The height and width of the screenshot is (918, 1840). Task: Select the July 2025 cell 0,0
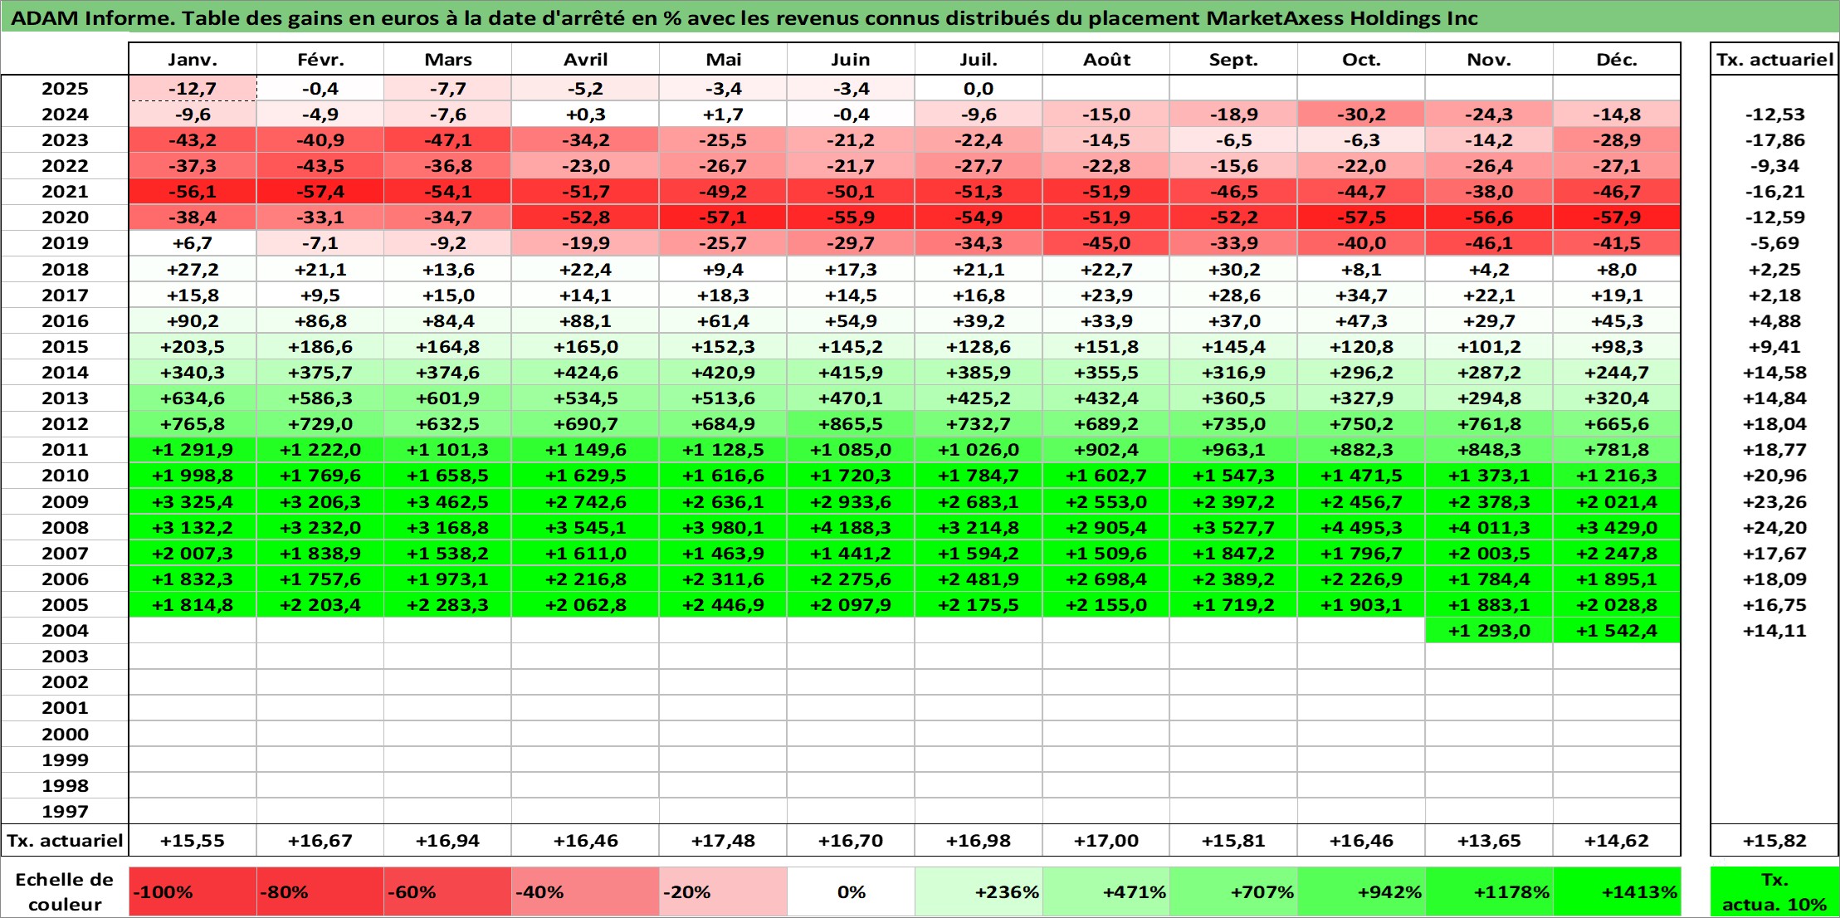(979, 89)
